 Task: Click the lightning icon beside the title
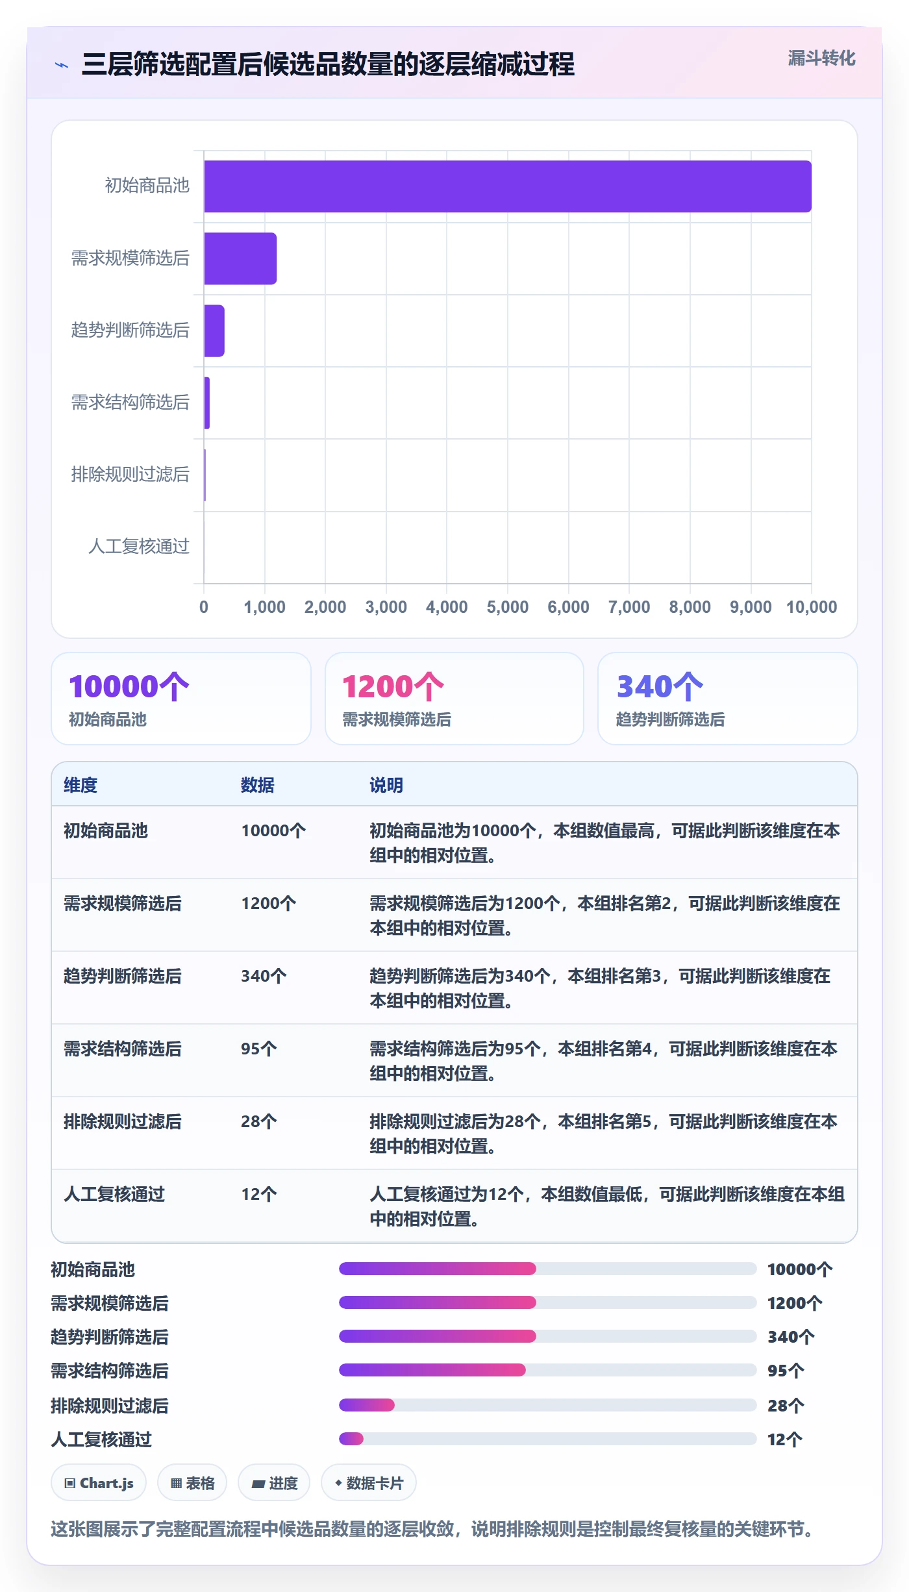point(62,65)
